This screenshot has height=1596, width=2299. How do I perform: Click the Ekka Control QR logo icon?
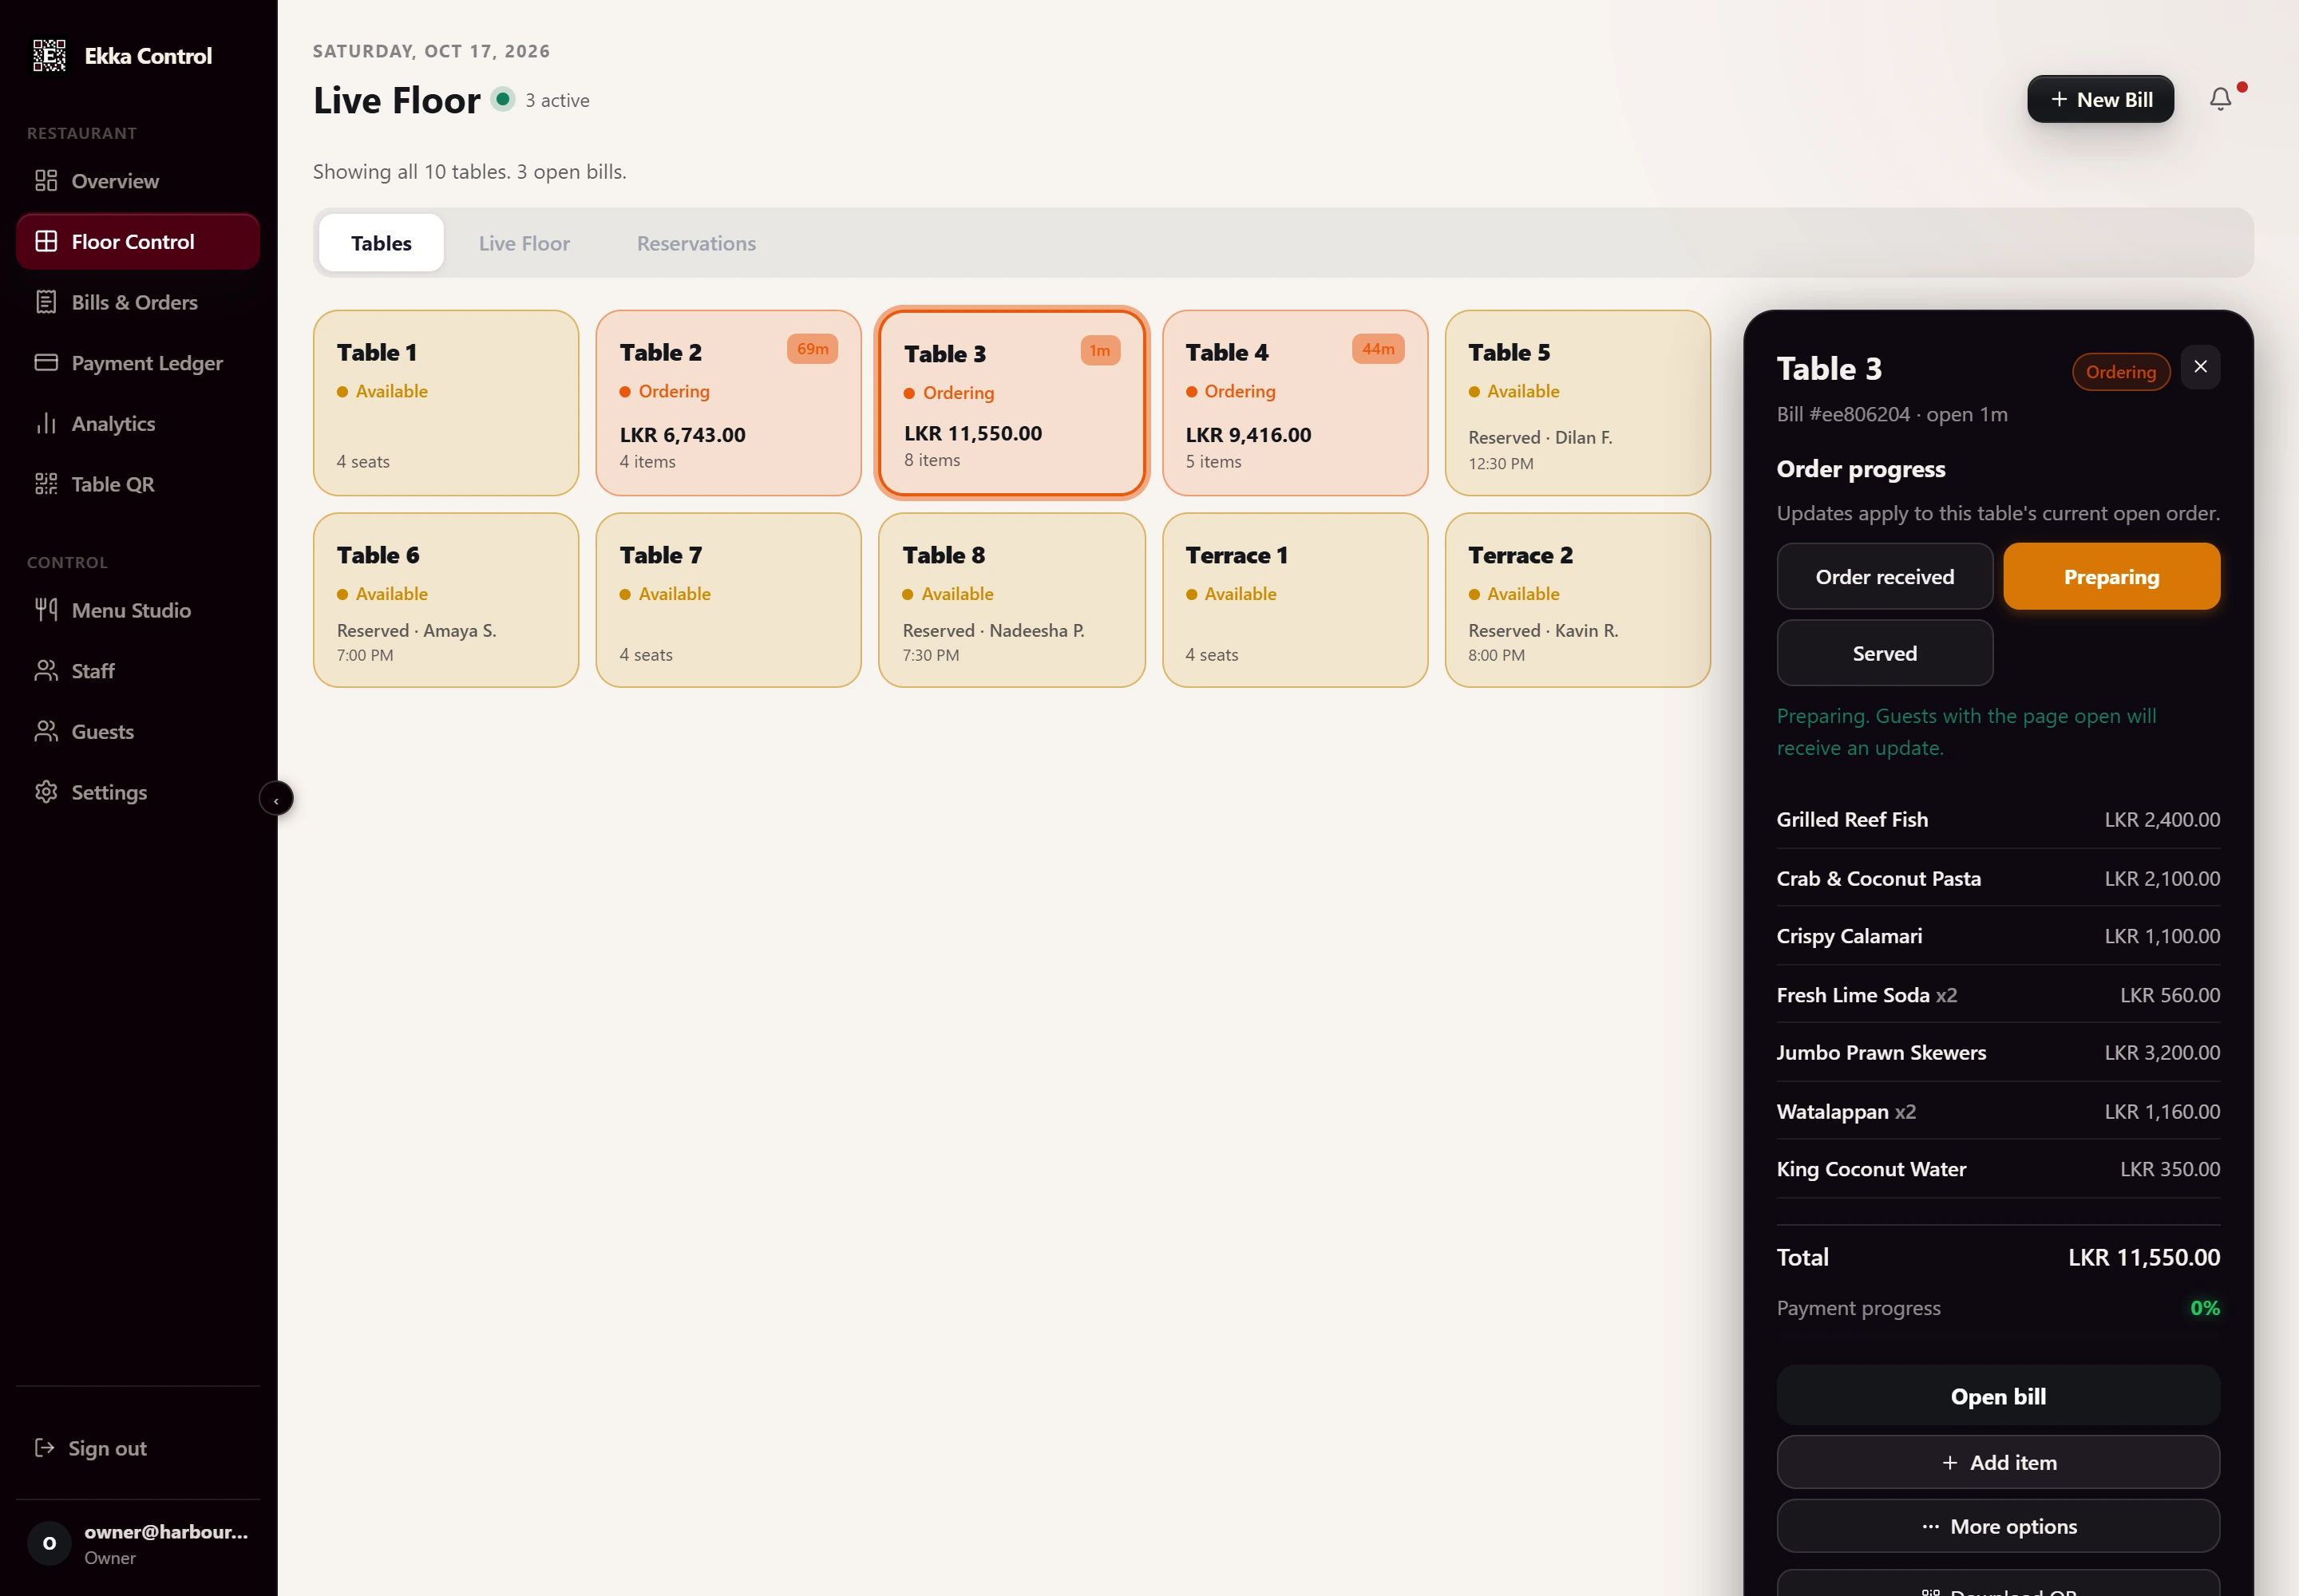tap(49, 56)
